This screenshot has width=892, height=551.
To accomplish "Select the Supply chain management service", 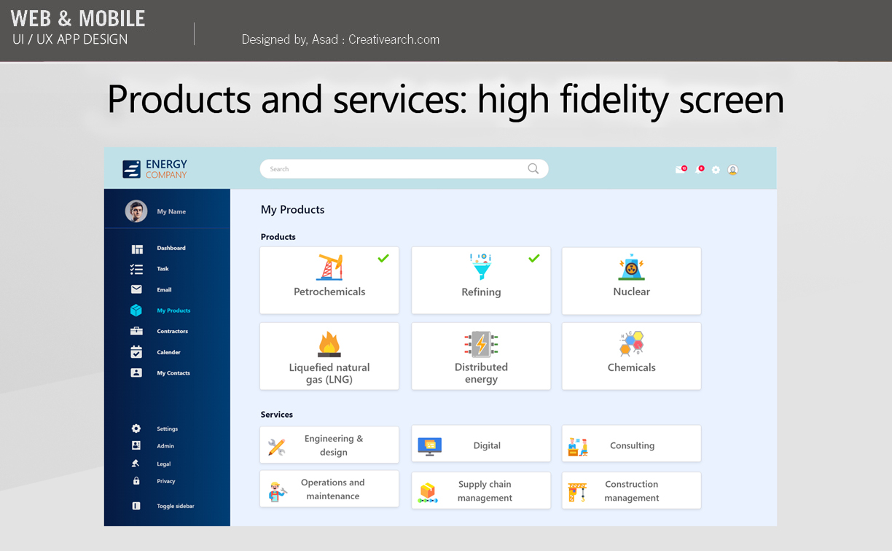I will click(481, 490).
